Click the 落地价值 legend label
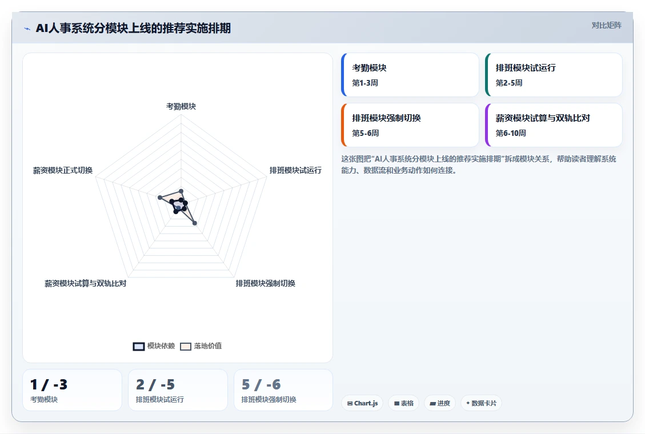 (208, 346)
